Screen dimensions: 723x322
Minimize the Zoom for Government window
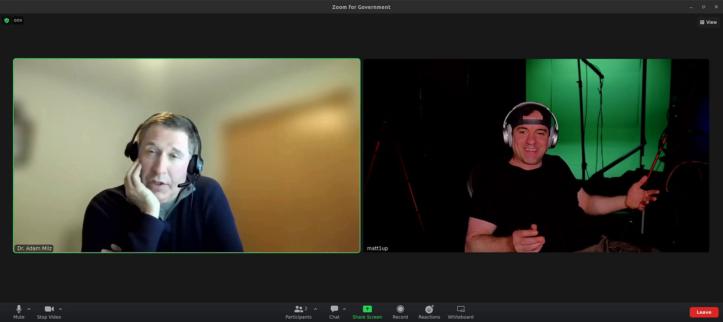tap(691, 7)
